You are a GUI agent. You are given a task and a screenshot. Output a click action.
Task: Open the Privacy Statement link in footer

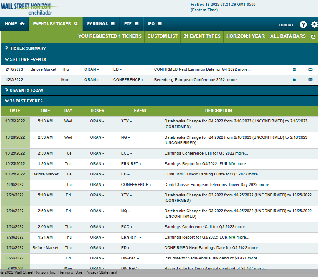pos(102,272)
